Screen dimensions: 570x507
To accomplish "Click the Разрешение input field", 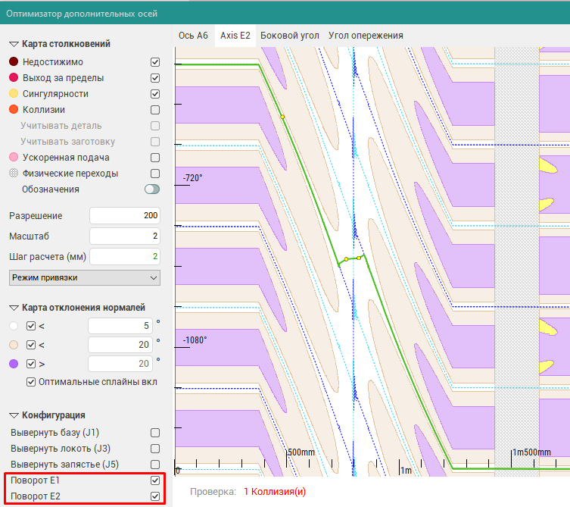I will point(125,216).
